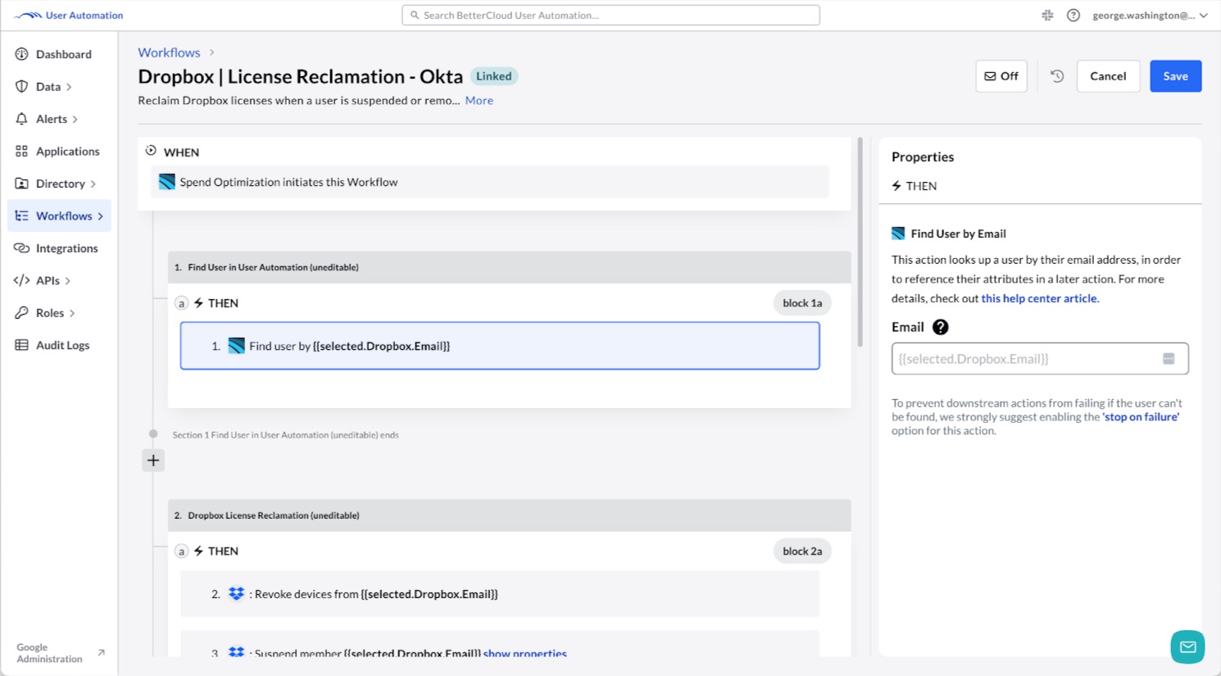Click the dynamic field picker in Email input
This screenshot has width=1221, height=676.
[x=1168, y=358]
